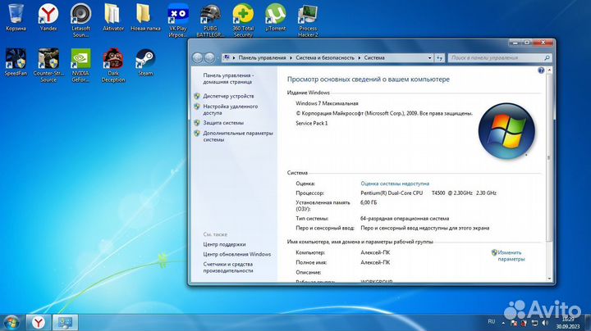Launch Counter-Strike Source shortcut
This screenshot has height=331, width=591.
48,66
